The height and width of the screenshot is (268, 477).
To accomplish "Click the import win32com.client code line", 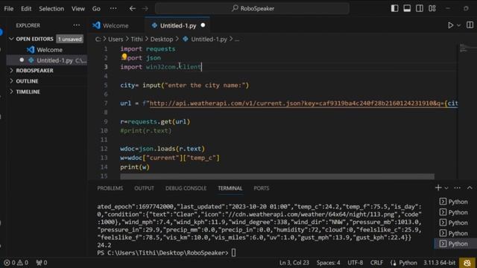I will pyautogui.click(x=161, y=67).
